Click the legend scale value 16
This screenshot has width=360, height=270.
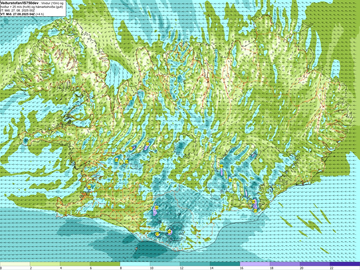pos(242,268)
